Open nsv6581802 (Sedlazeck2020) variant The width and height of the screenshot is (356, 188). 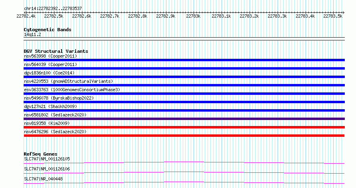click(x=55, y=115)
